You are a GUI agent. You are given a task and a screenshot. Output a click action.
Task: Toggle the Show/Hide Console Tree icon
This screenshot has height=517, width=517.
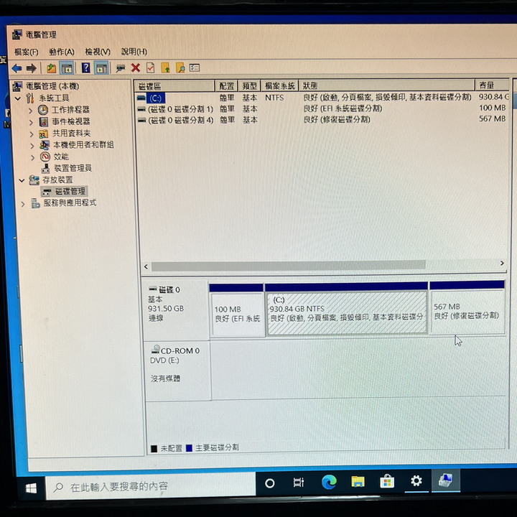67,68
